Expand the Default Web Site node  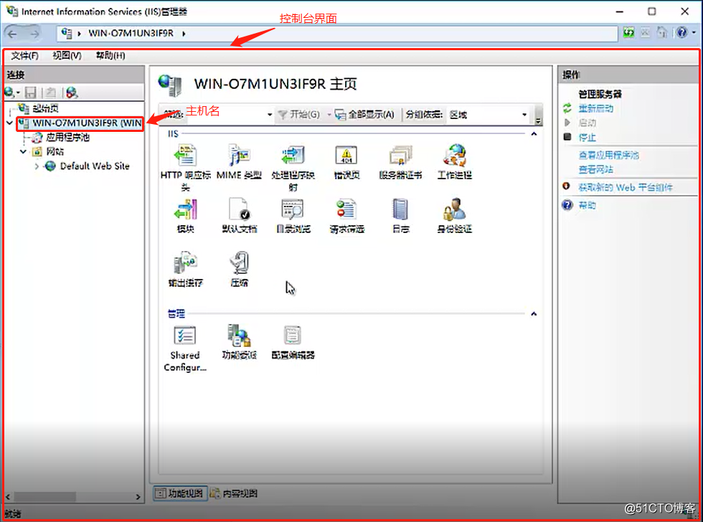(x=37, y=166)
